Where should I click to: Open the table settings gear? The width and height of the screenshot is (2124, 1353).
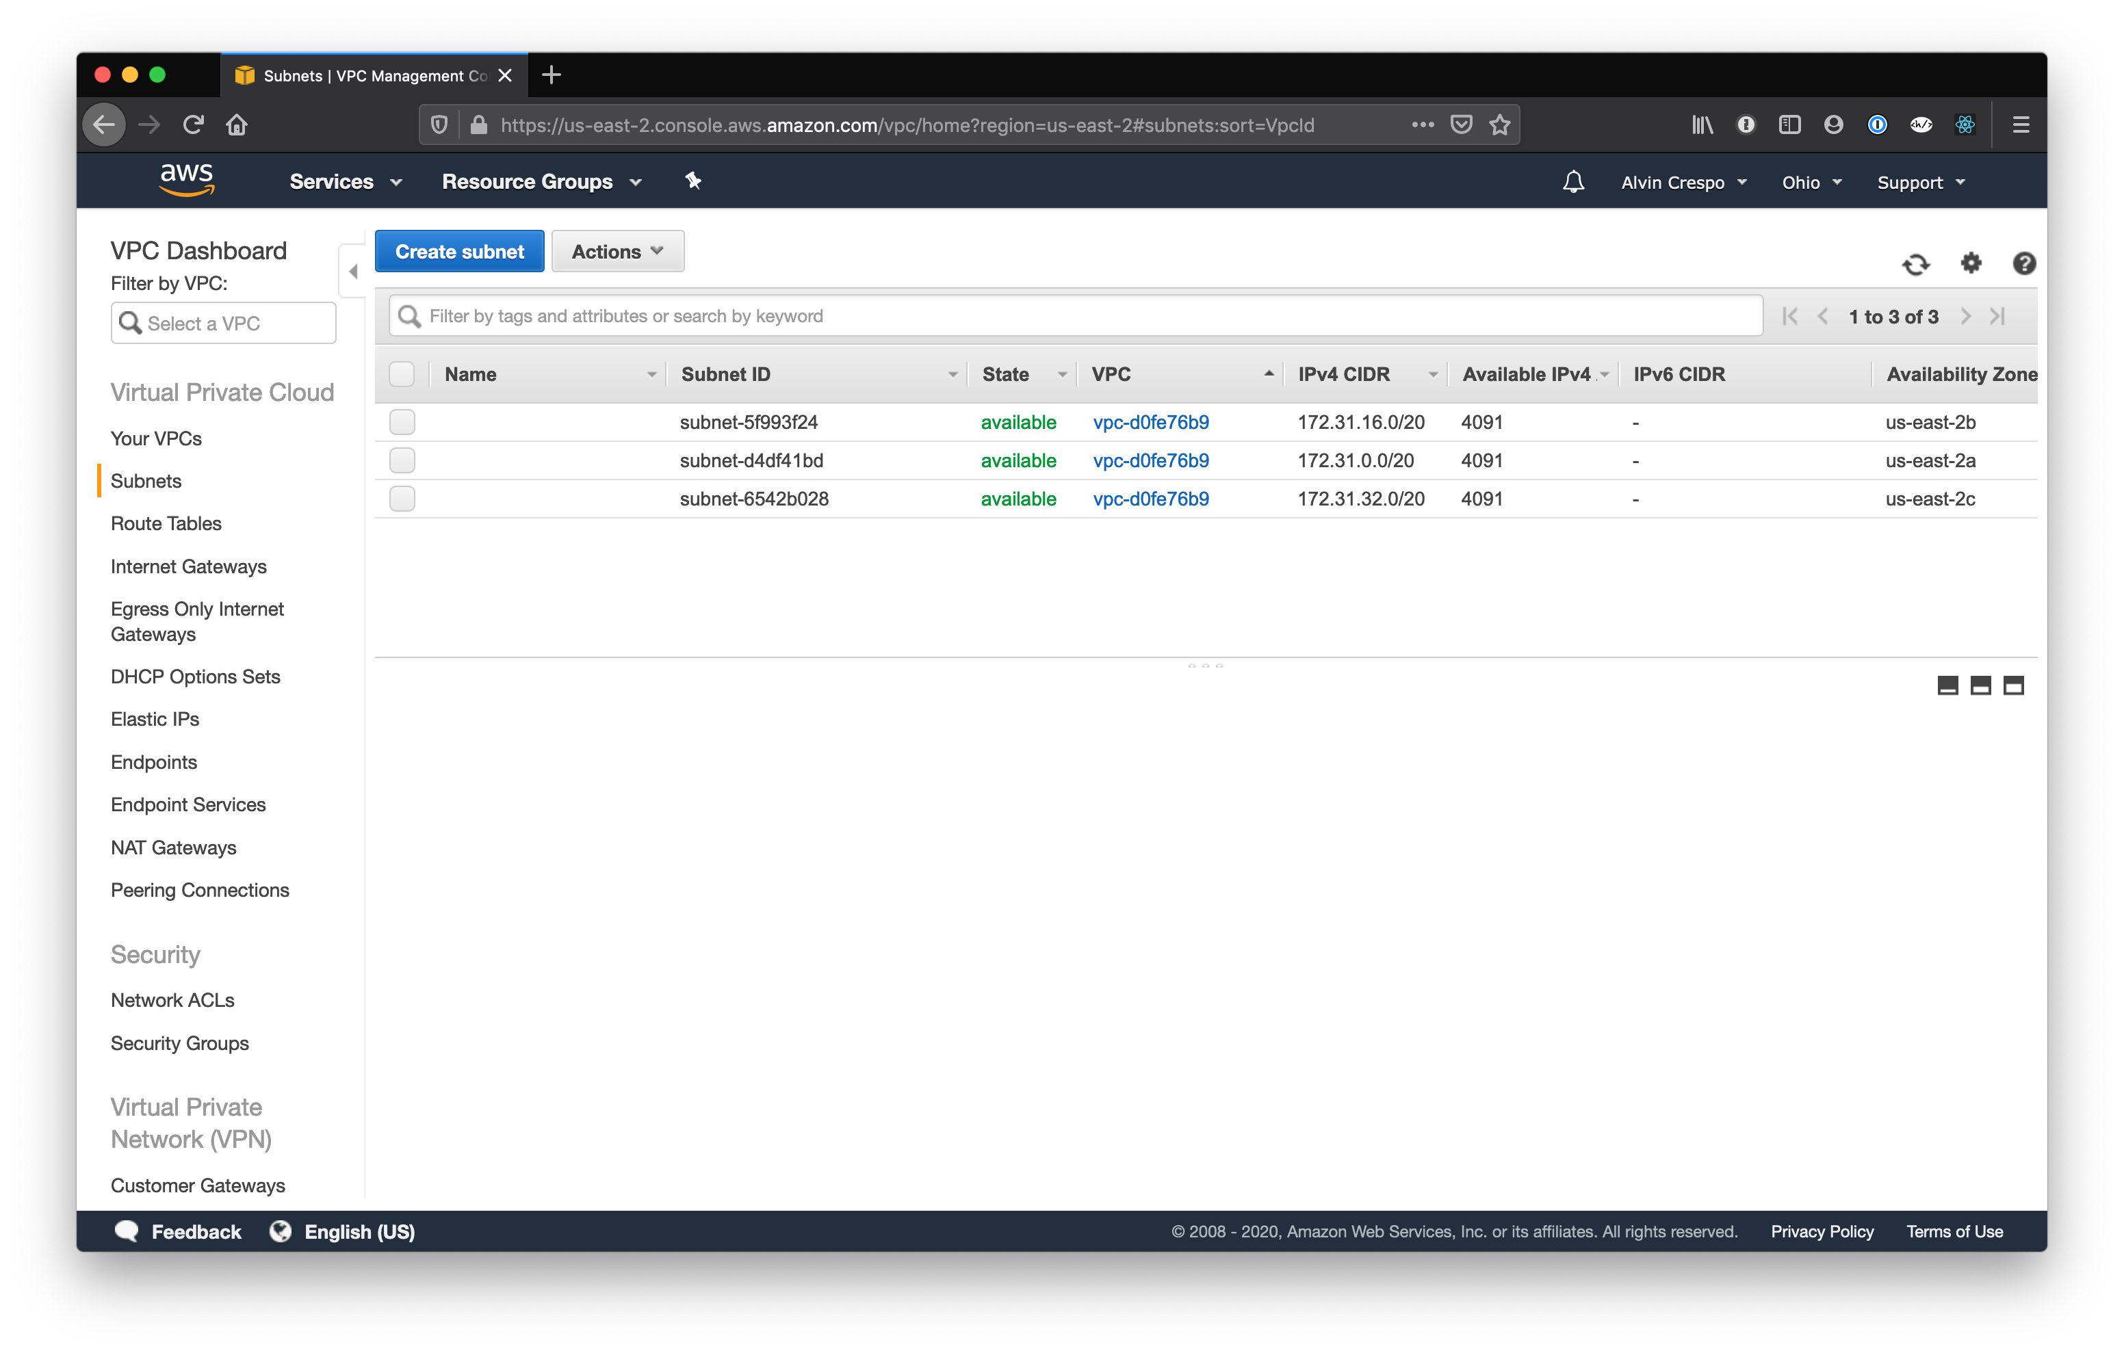(x=1971, y=264)
